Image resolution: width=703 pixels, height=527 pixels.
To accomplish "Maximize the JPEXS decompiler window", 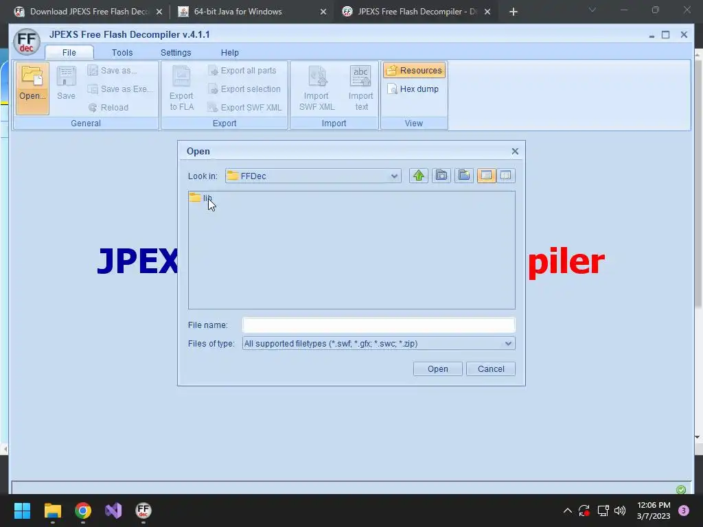I will [x=666, y=34].
